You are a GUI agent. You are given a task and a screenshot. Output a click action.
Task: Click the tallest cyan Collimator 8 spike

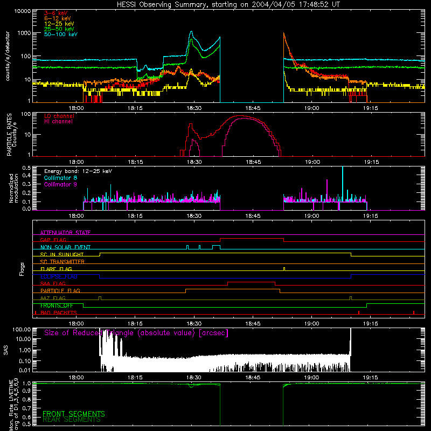343,184
